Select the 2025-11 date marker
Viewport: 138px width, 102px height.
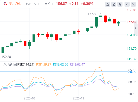(x=79, y=98)
